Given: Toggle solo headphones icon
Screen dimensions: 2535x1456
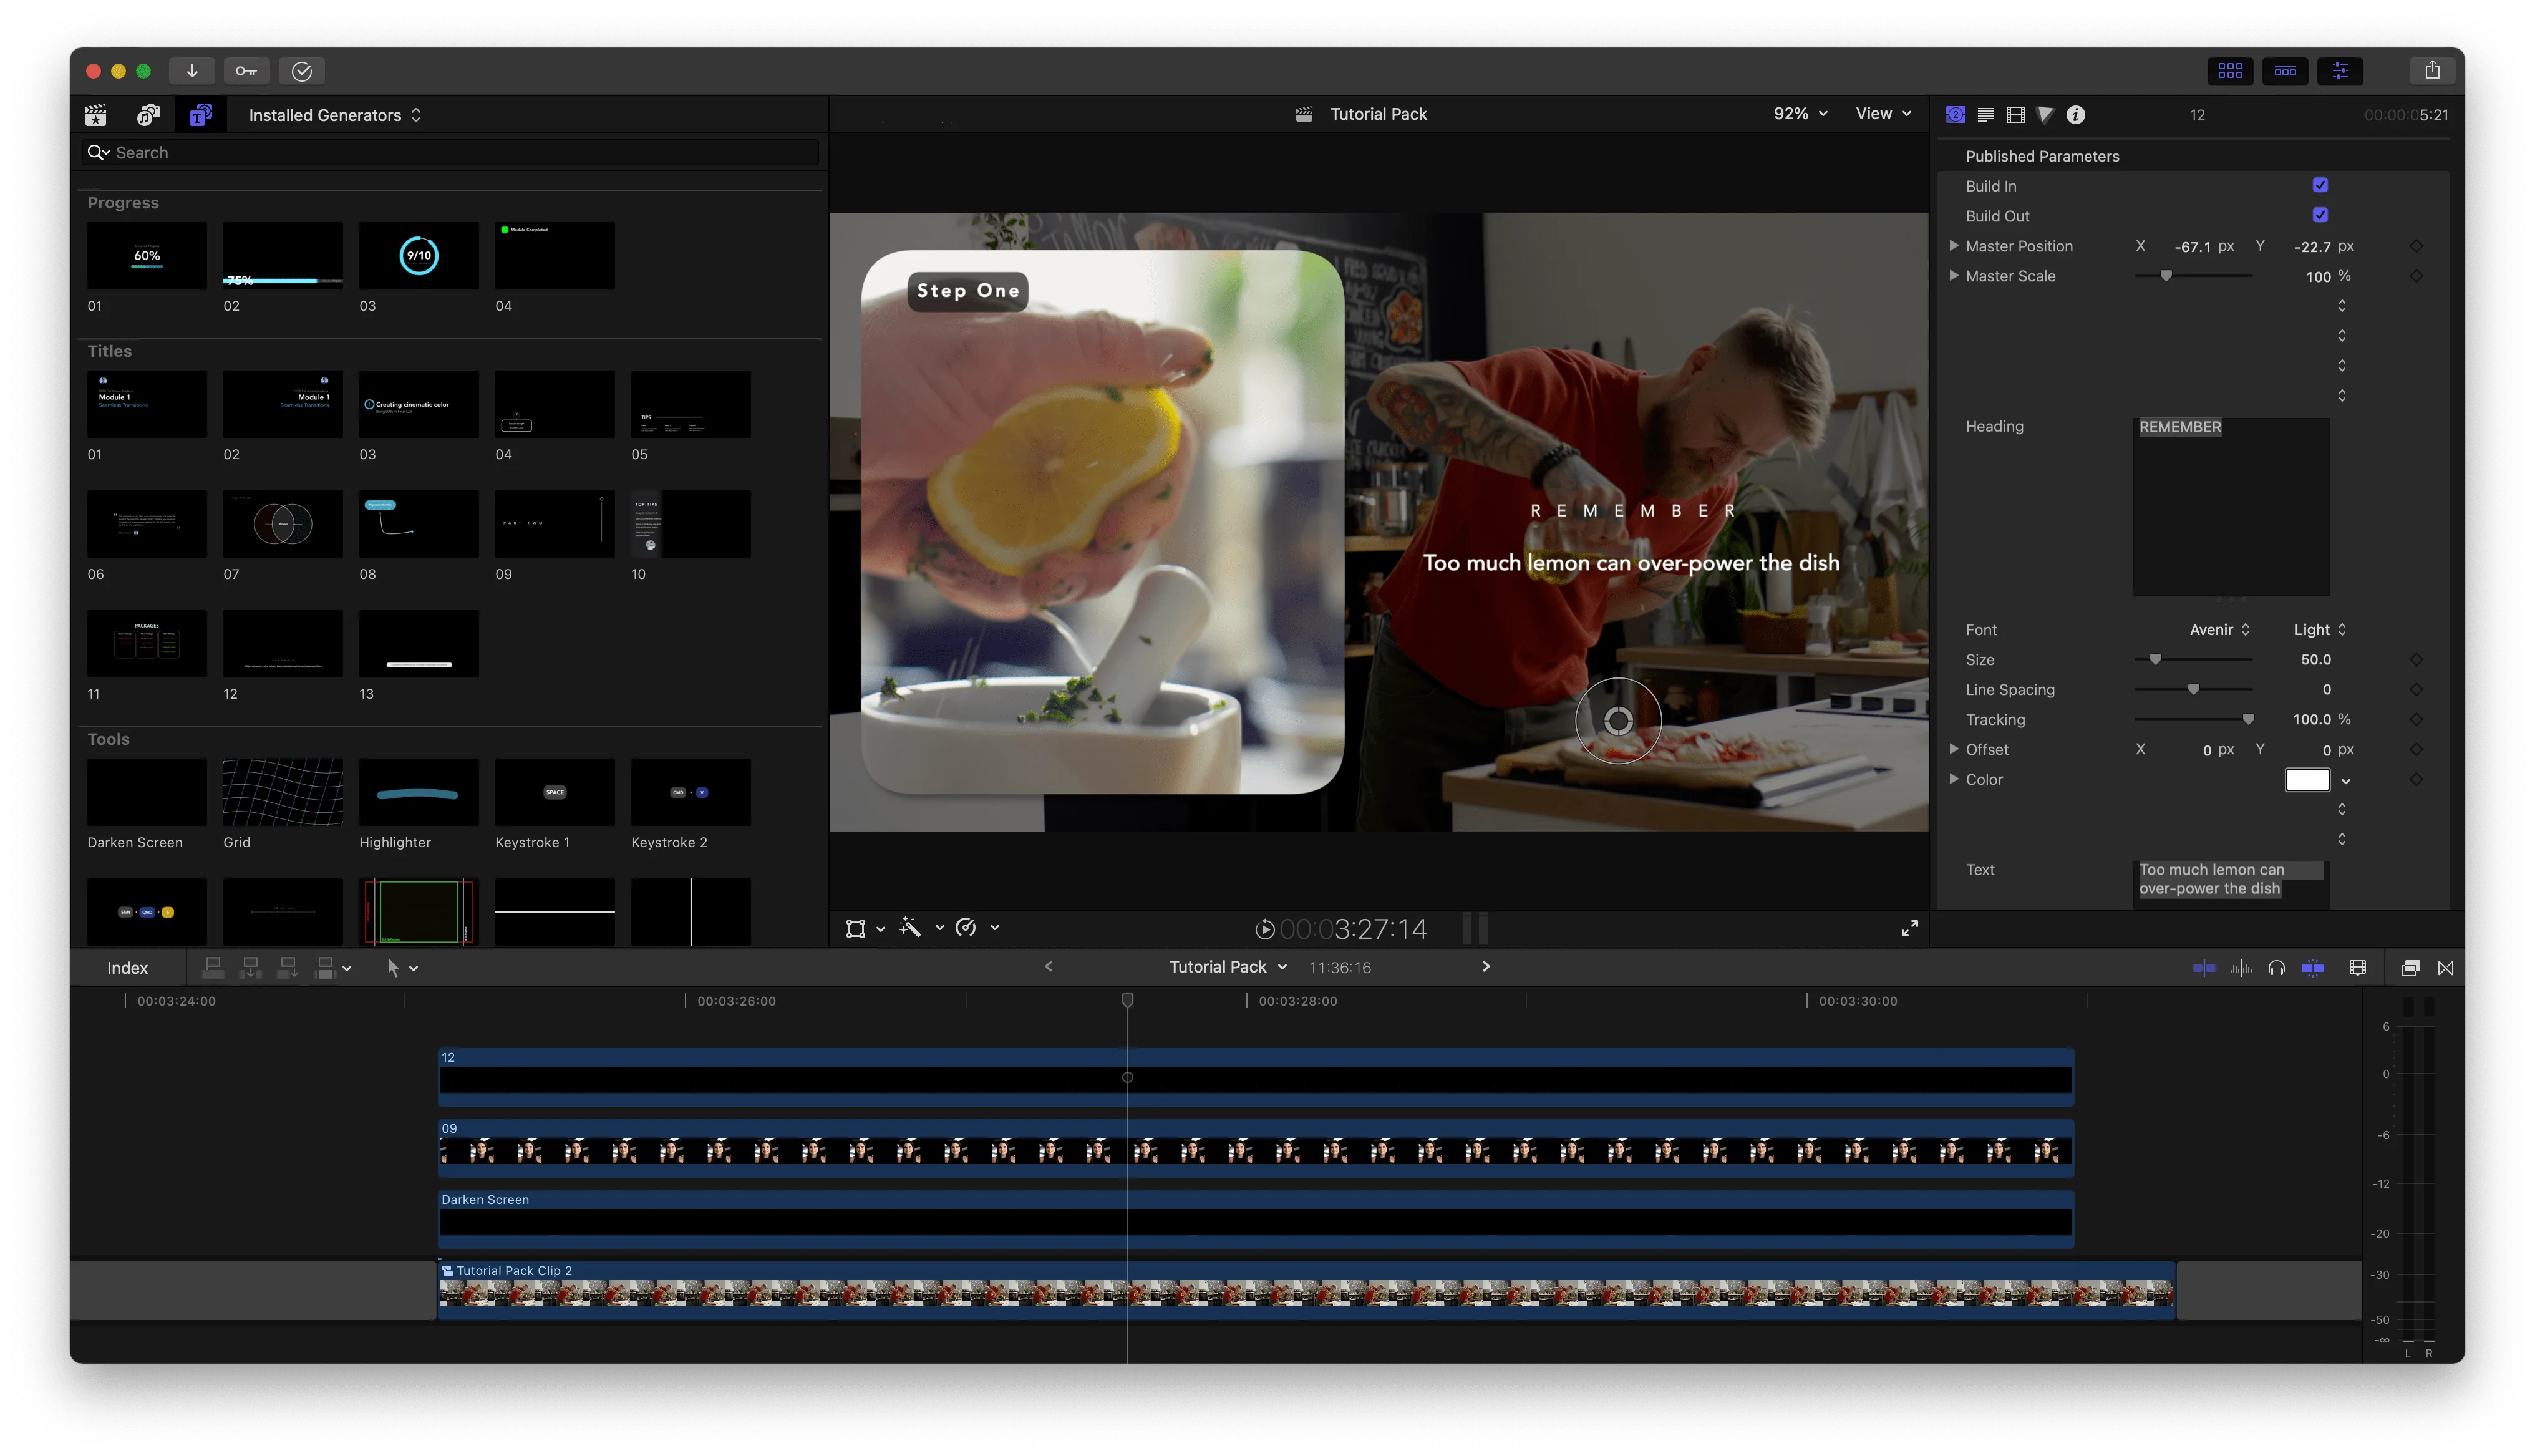Looking at the screenshot, I should click(x=2276, y=968).
